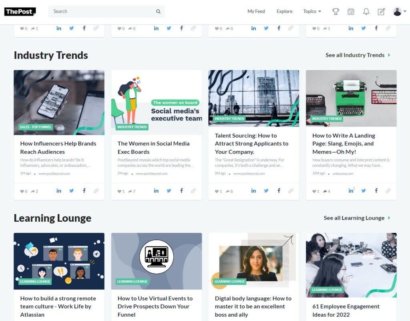Copy link for the Landing Page article
The image size is (410, 321).
click(x=388, y=191)
